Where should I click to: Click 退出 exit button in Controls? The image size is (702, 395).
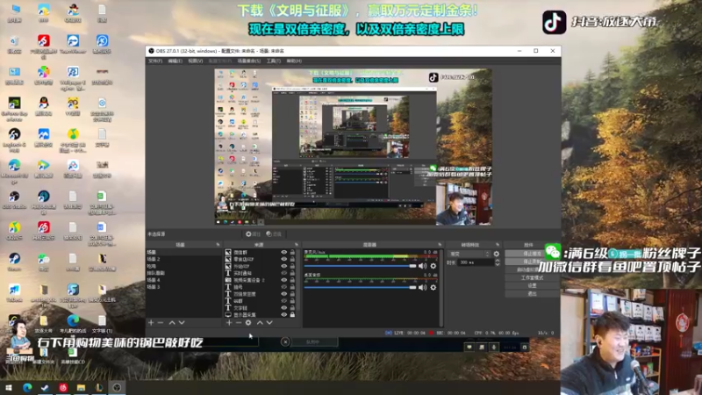532,294
